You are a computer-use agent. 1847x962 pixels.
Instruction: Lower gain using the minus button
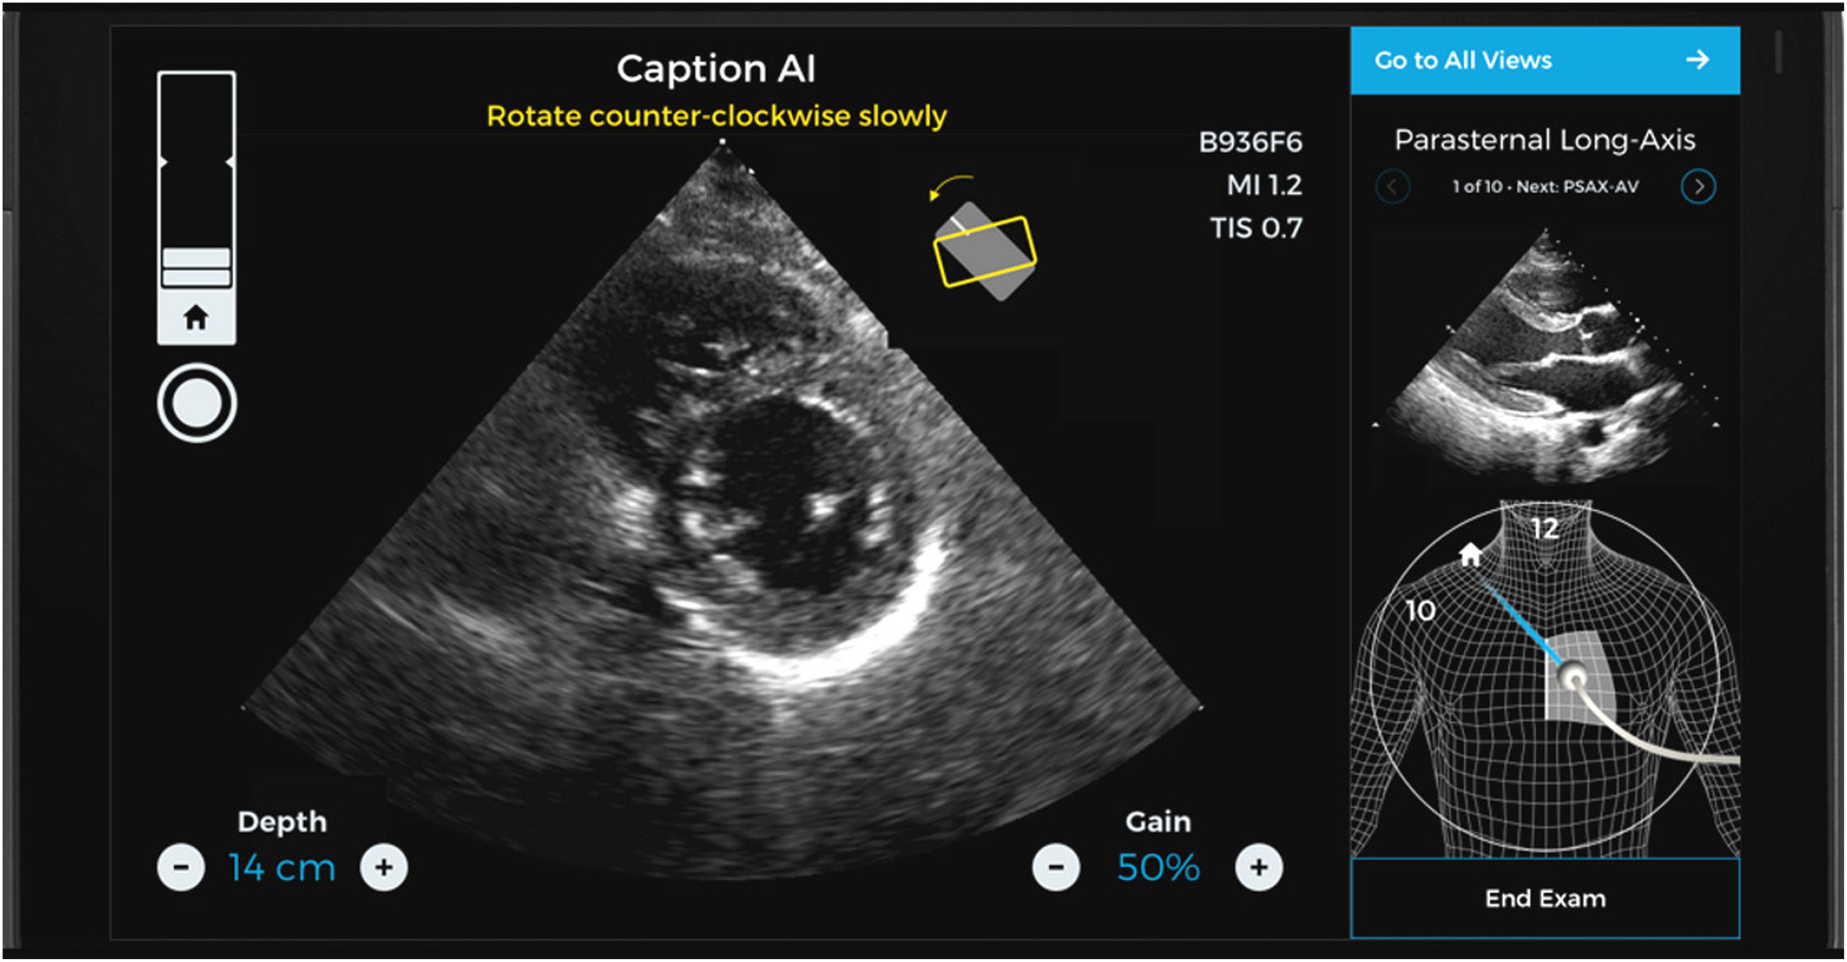1055,866
